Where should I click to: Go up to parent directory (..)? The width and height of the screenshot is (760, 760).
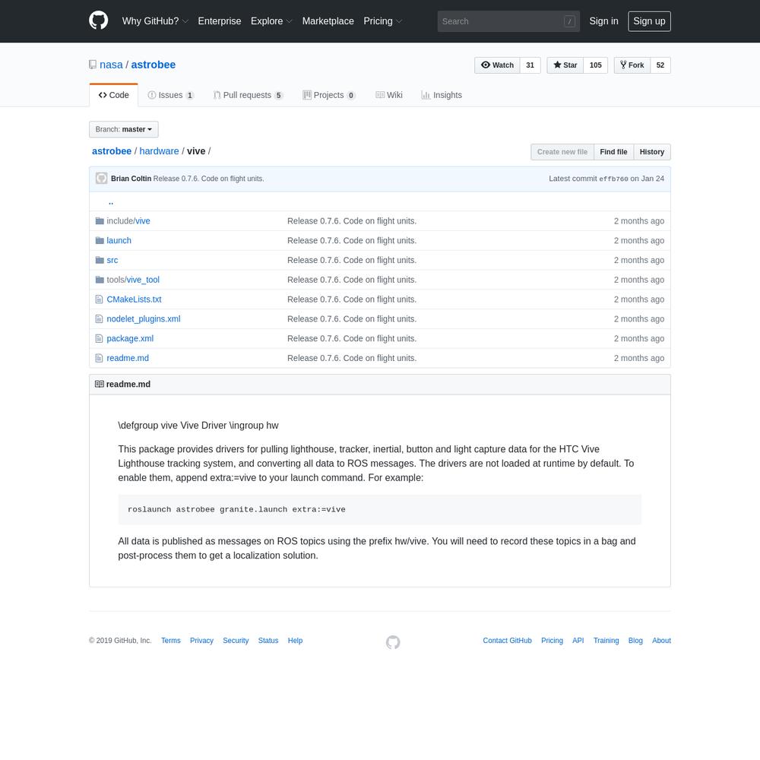pos(111,201)
